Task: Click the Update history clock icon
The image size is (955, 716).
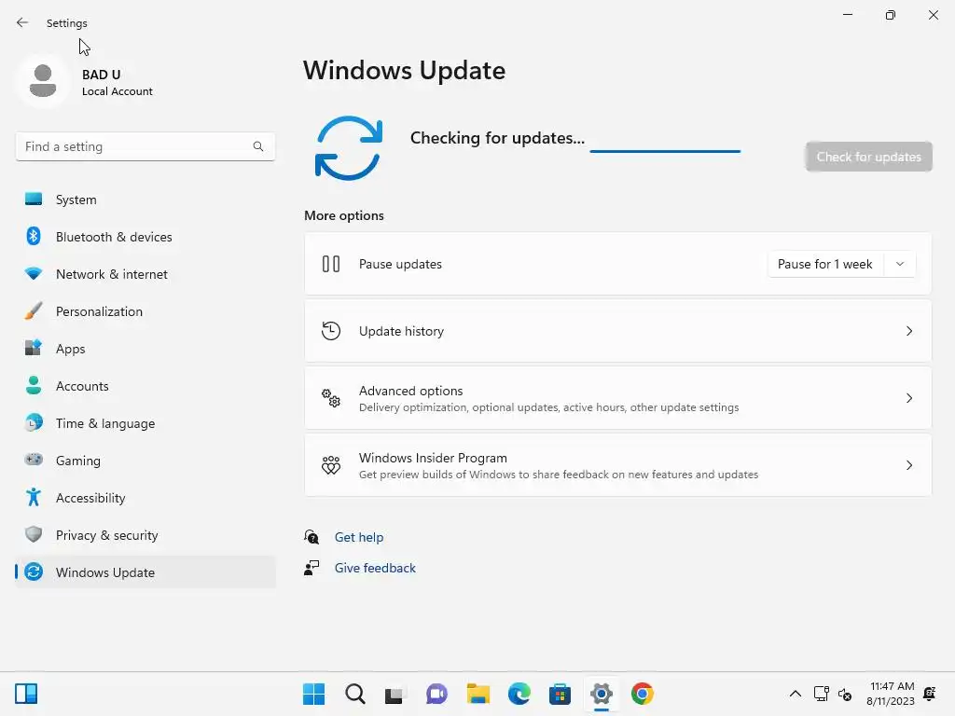Action: [x=331, y=331]
